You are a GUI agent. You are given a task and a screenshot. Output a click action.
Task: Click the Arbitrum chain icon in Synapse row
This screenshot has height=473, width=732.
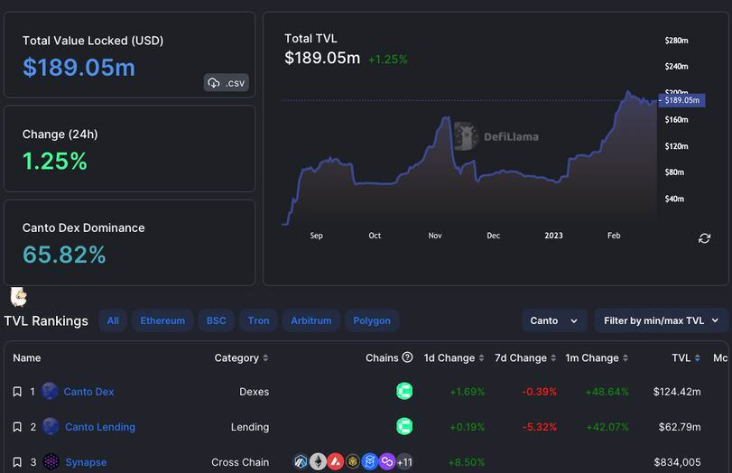click(x=301, y=462)
